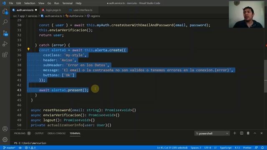Close the terminal panel

point(262,133)
